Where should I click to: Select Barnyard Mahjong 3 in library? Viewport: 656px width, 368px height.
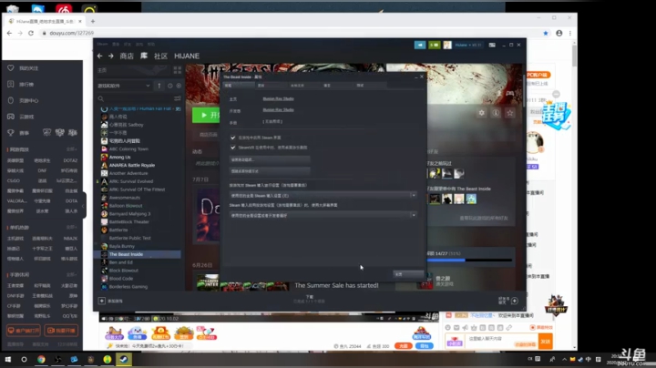pos(129,214)
